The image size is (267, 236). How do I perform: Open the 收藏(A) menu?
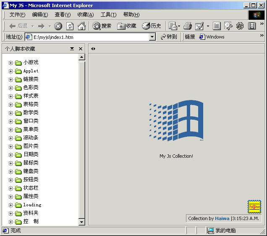[86, 15]
